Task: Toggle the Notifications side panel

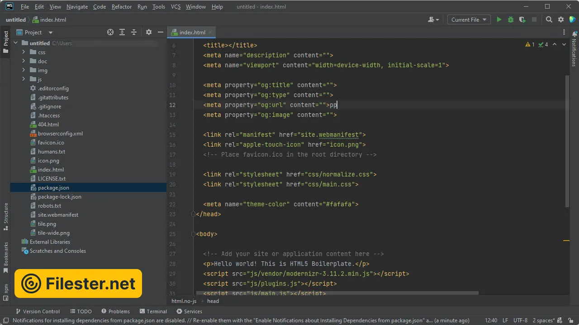Action: click(x=574, y=49)
